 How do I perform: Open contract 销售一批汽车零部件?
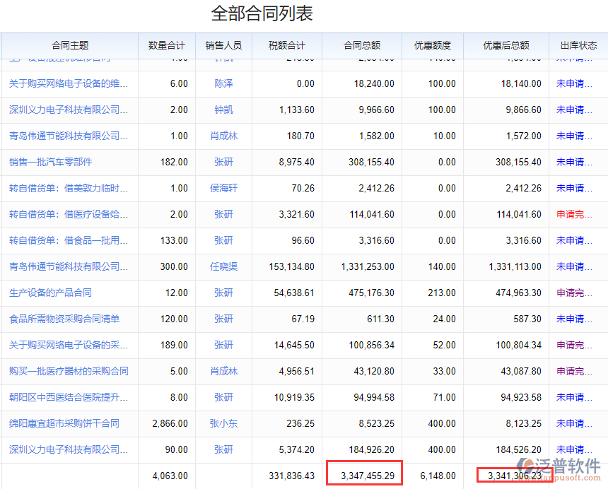tap(51, 162)
